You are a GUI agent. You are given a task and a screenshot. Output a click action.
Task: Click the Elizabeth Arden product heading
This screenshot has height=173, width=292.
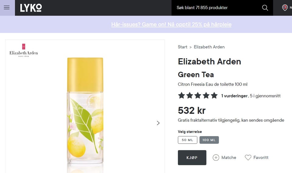pyautogui.click(x=209, y=62)
